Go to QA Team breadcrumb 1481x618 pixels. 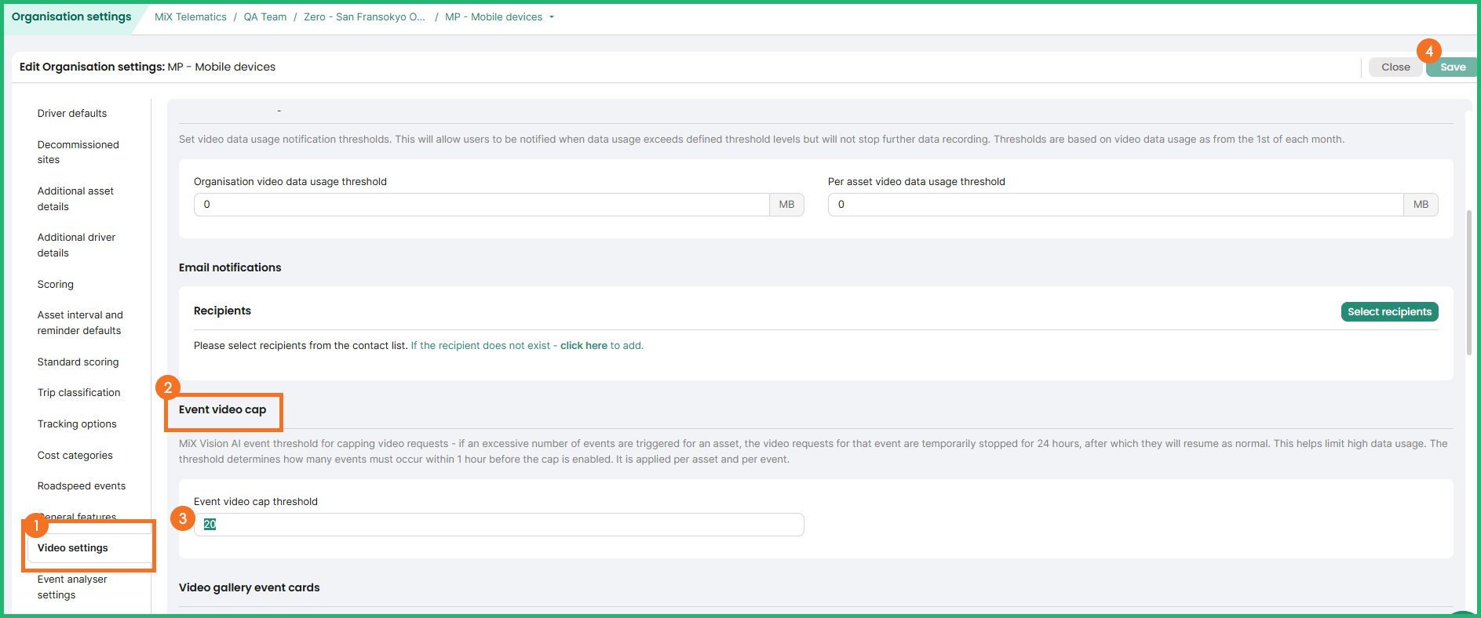pos(264,17)
